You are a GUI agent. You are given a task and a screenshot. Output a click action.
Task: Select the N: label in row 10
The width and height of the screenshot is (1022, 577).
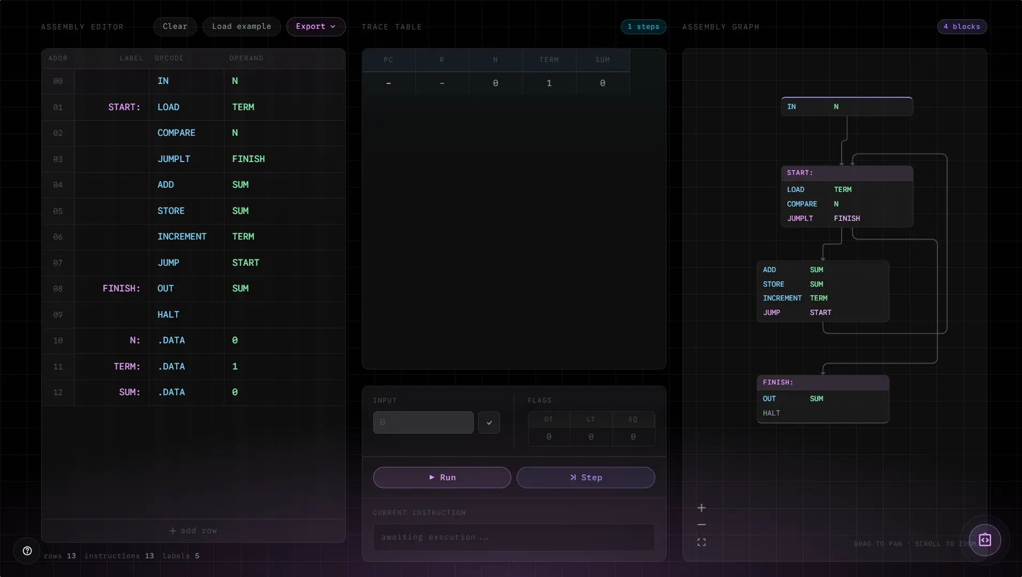coord(135,341)
